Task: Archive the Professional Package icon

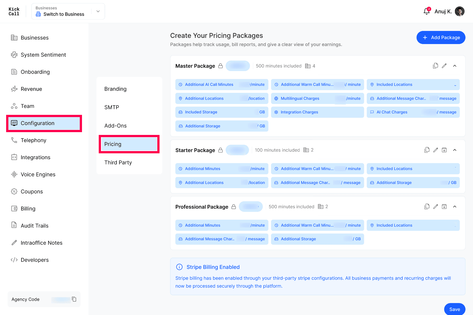Action: (444, 207)
